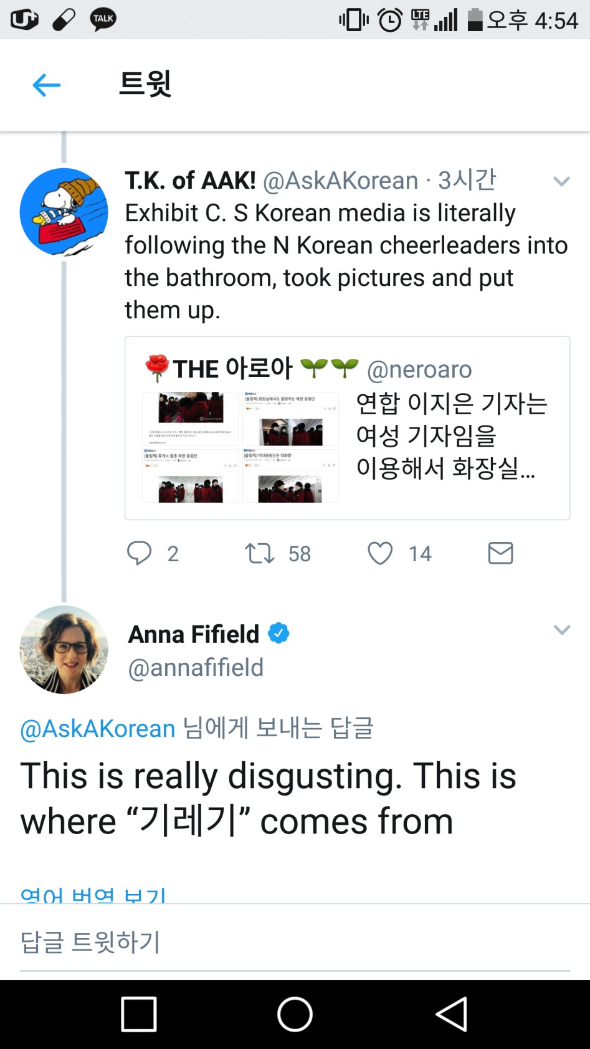Tap the heart icon showing 14 likes

[x=381, y=553]
